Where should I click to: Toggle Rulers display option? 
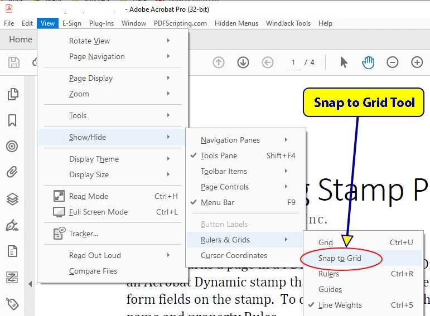[x=363, y=274]
